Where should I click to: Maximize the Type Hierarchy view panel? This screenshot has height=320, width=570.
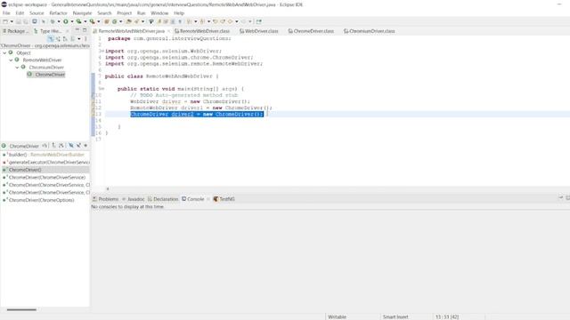coord(85,30)
